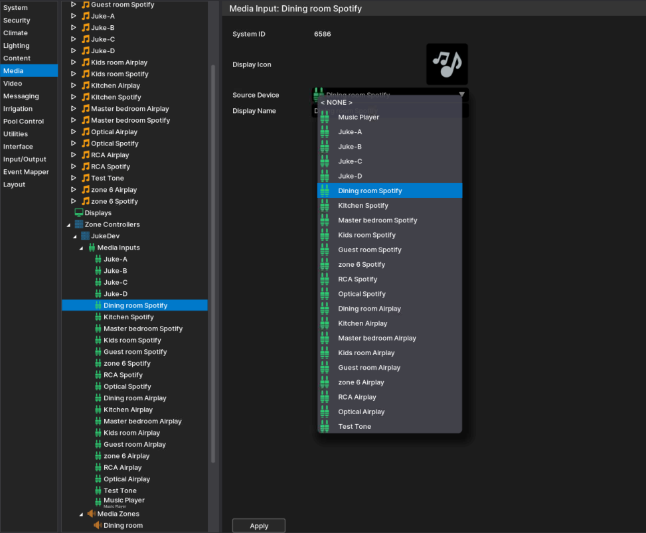Collapse the Media Zones tree node
The width and height of the screenshot is (646, 533).
[x=81, y=514]
